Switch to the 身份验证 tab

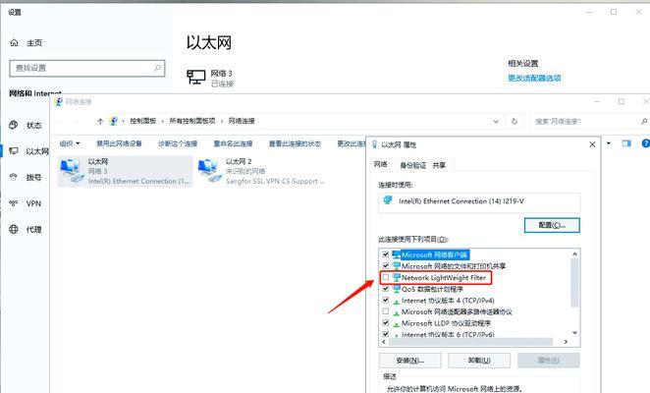(413, 165)
